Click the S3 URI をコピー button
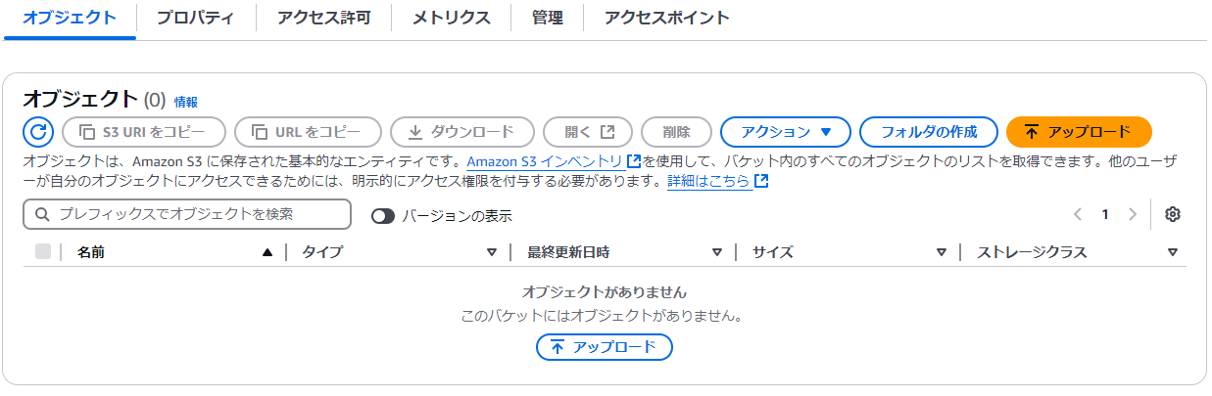The image size is (1212, 396). coord(144,131)
